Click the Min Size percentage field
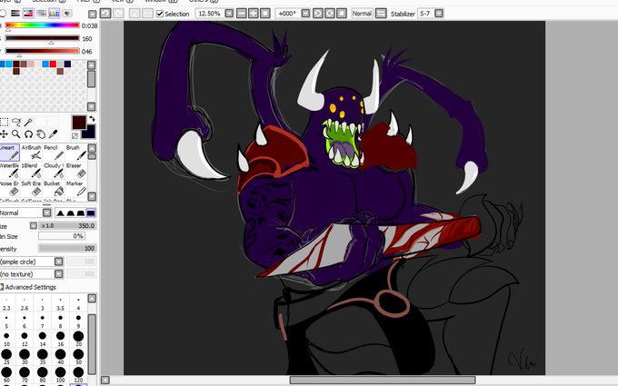 62,236
